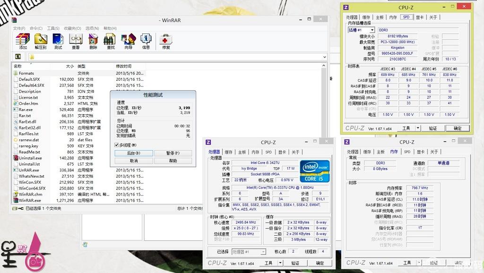Image resolution: width=484 pixels, height=273 pixels.
Task: Click 验证 button in the 处理器 CPU-Z window
Action: pyautogui.click(x=295, y=263)
